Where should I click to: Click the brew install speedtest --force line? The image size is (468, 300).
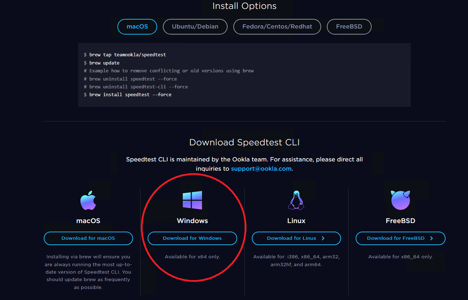click(130, 95)
